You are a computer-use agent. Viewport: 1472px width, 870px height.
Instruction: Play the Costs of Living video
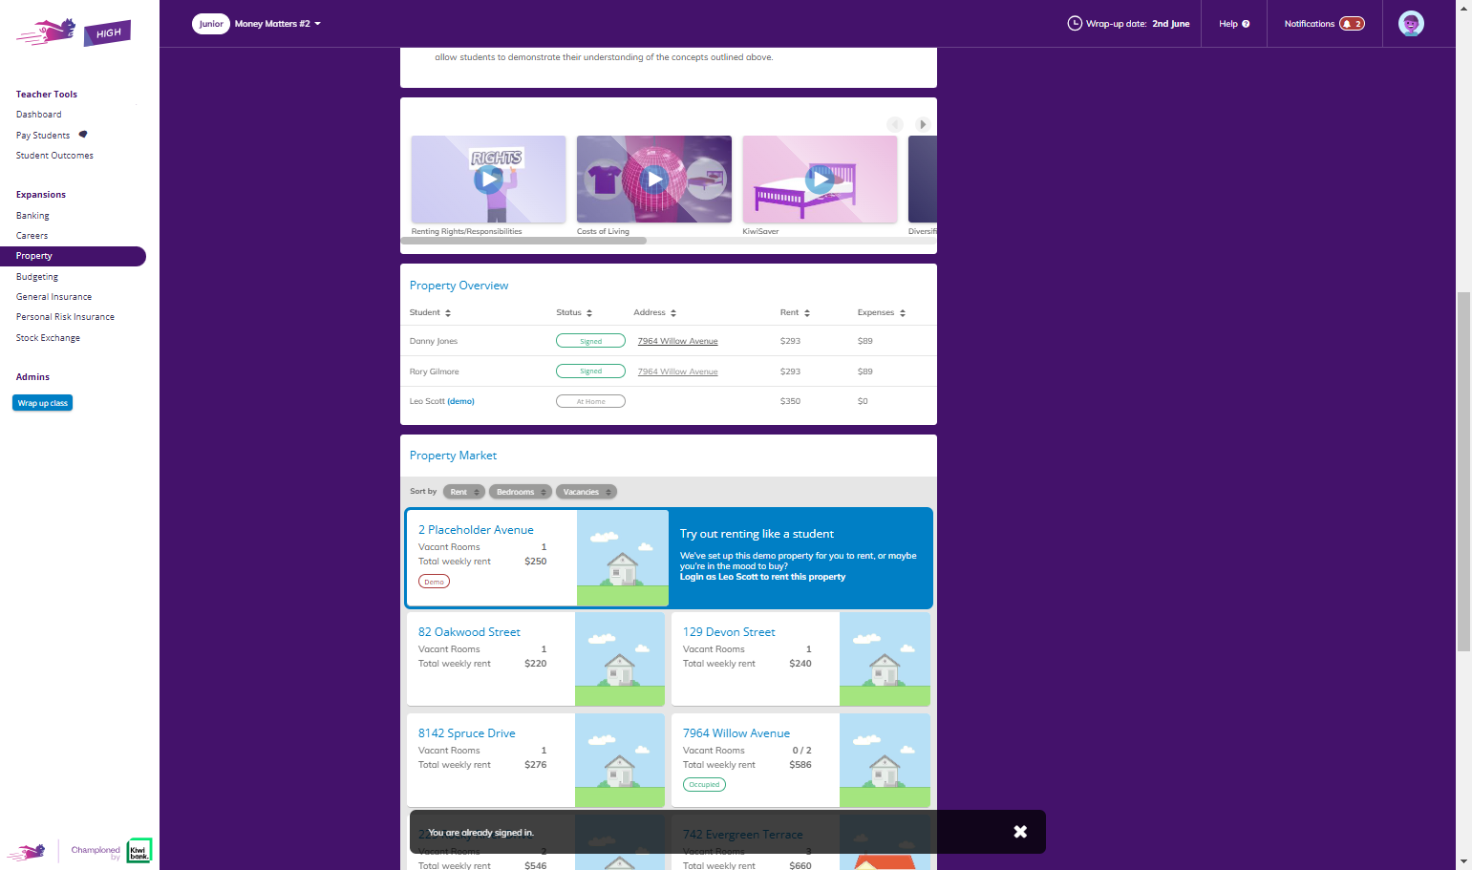tap(654, 179)
